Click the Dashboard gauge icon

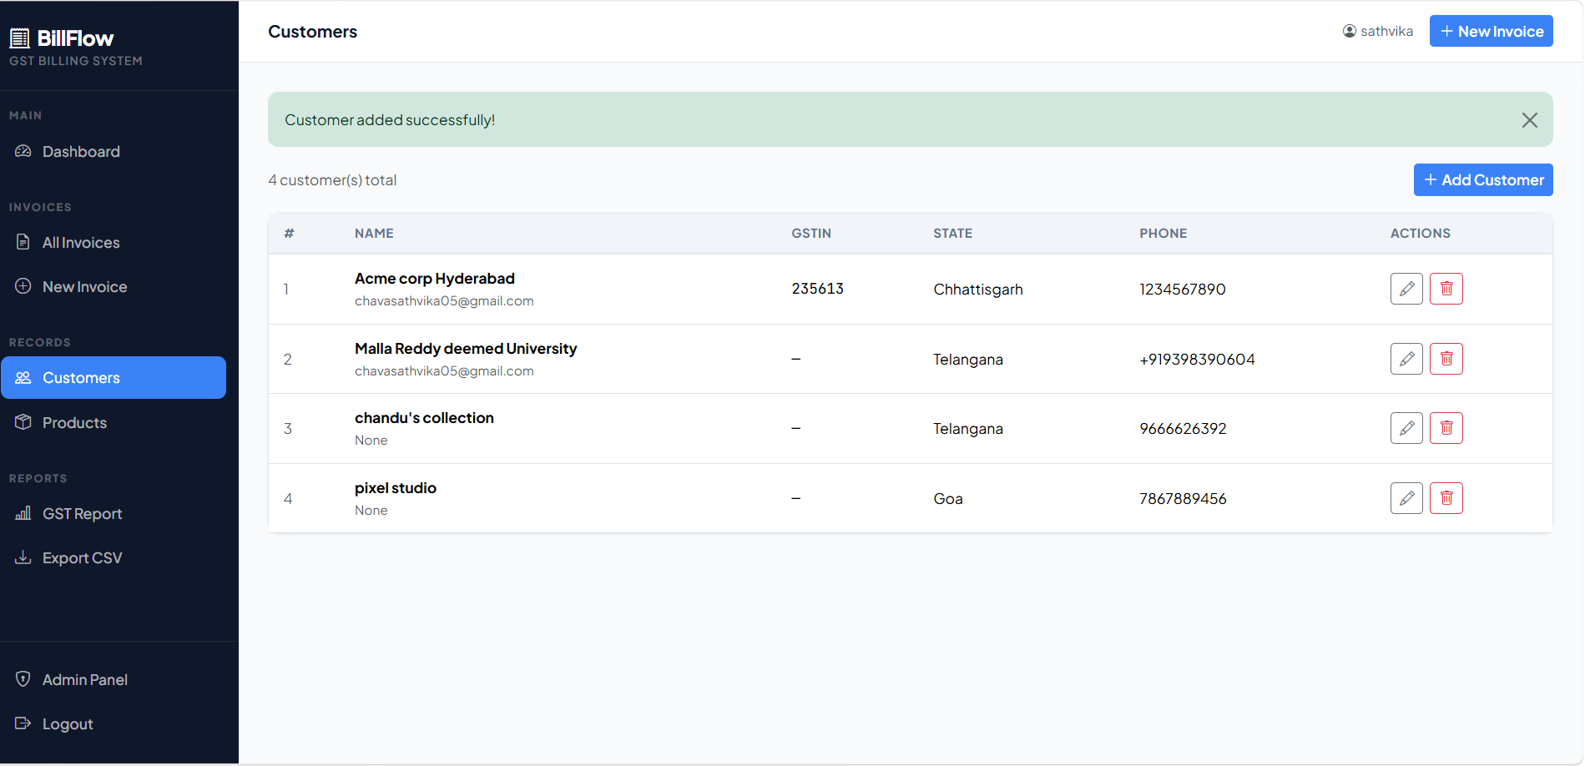[x=23, y=151]
